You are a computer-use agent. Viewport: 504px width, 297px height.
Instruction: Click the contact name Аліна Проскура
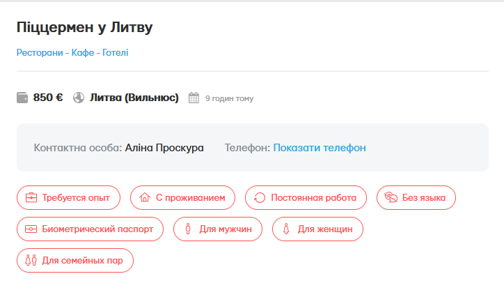tap(164, 148)
